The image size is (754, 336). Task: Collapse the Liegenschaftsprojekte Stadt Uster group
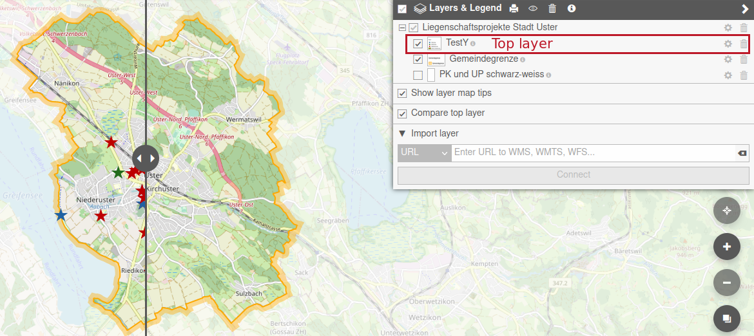pyautogui.click(x=402, y=28)
